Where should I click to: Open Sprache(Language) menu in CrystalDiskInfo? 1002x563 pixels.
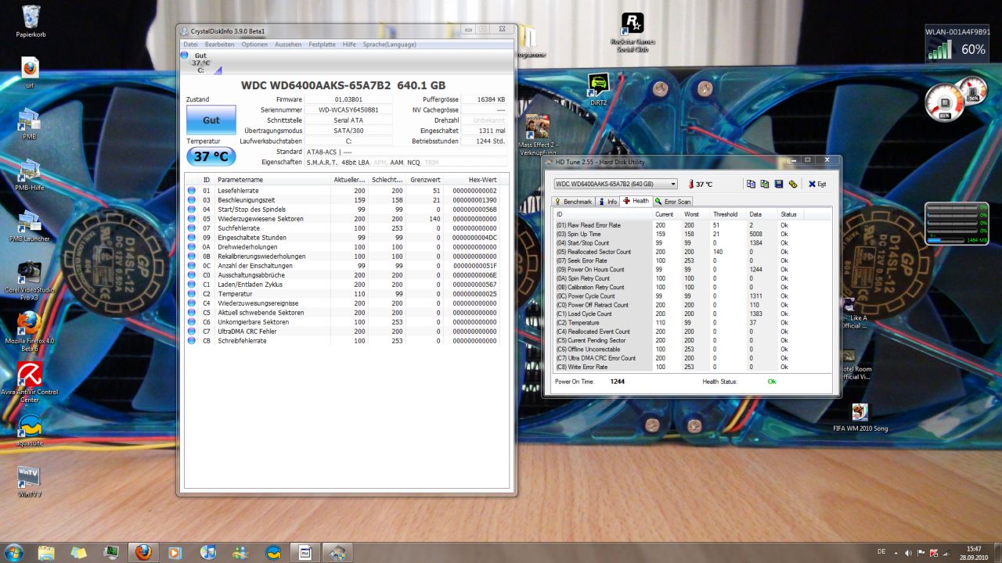(x=389, y=45)
